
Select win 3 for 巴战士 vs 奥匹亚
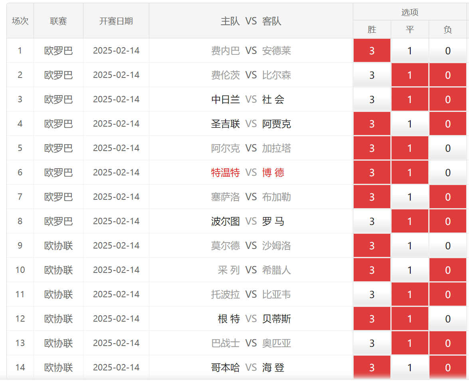click(372, 343)
